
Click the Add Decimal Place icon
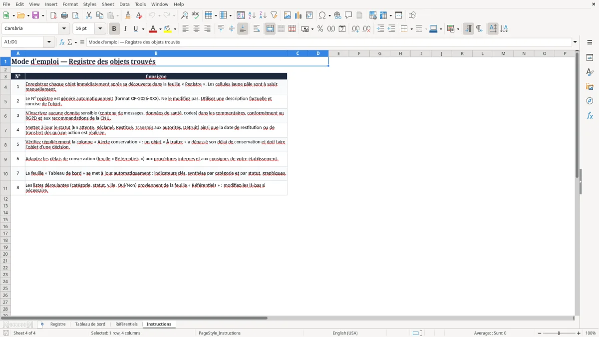point(355,29)
